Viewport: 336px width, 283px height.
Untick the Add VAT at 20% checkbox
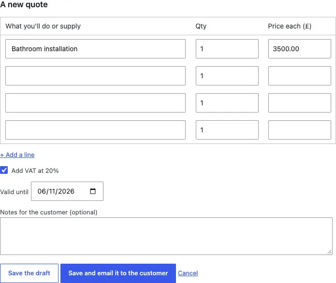click(4, 170)
